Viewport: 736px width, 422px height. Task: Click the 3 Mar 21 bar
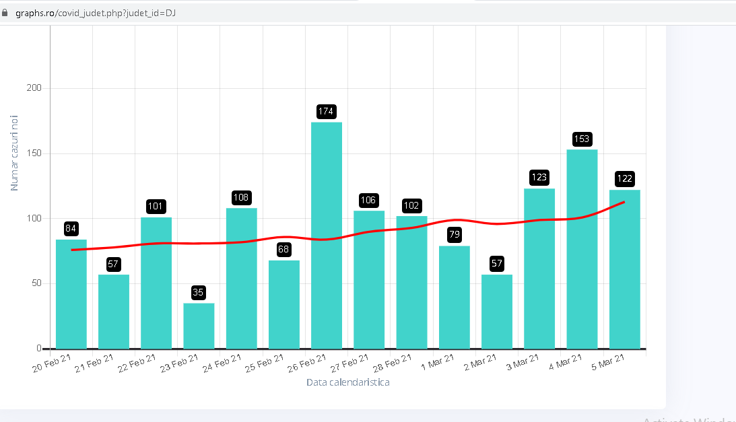click(539, 269)
